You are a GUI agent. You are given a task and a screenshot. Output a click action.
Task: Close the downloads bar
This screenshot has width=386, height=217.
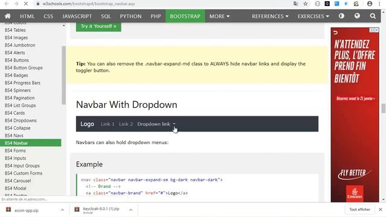click(381, 209)
